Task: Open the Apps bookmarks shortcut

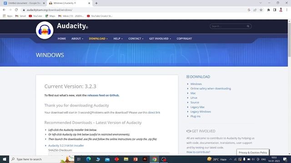Action: (x=8, y=16)
